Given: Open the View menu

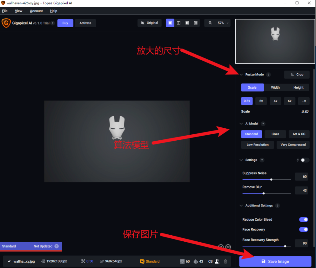Looking at the screenshot, I should pyautogui.click(x=19, y=11).
